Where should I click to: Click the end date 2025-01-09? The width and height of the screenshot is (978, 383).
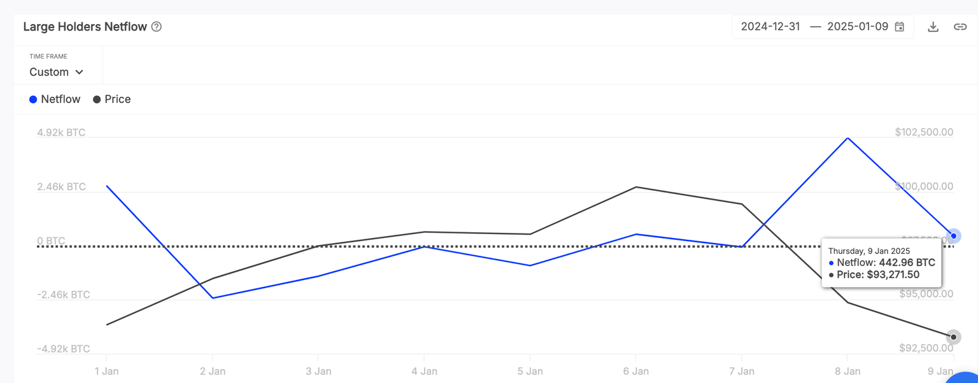(x=857, y=27)
